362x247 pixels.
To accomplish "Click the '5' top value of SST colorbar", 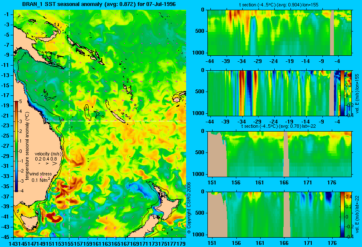I will pos(20,102).
